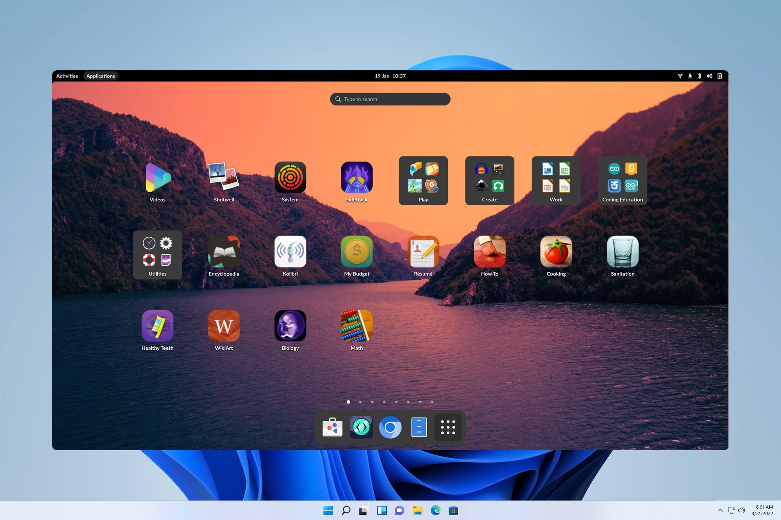Open the Activities menu
The width and height of the screenshot is (781, 520).
[66, 76]
